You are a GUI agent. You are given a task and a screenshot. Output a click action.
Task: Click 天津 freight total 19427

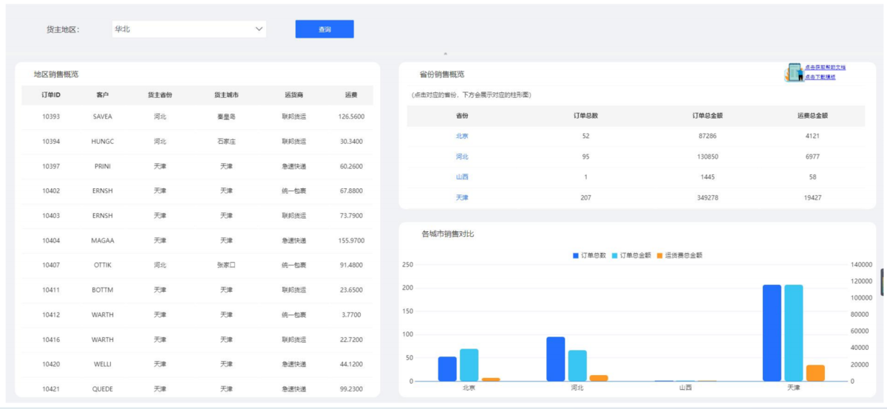click(x=812, y=198)
